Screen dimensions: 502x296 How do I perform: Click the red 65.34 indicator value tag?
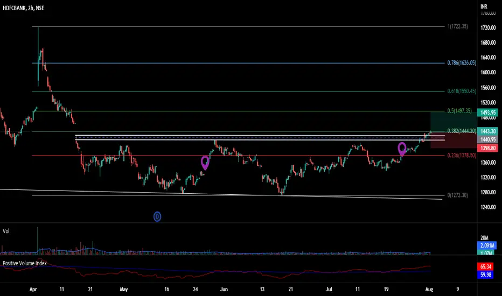(x=485, y=266)
